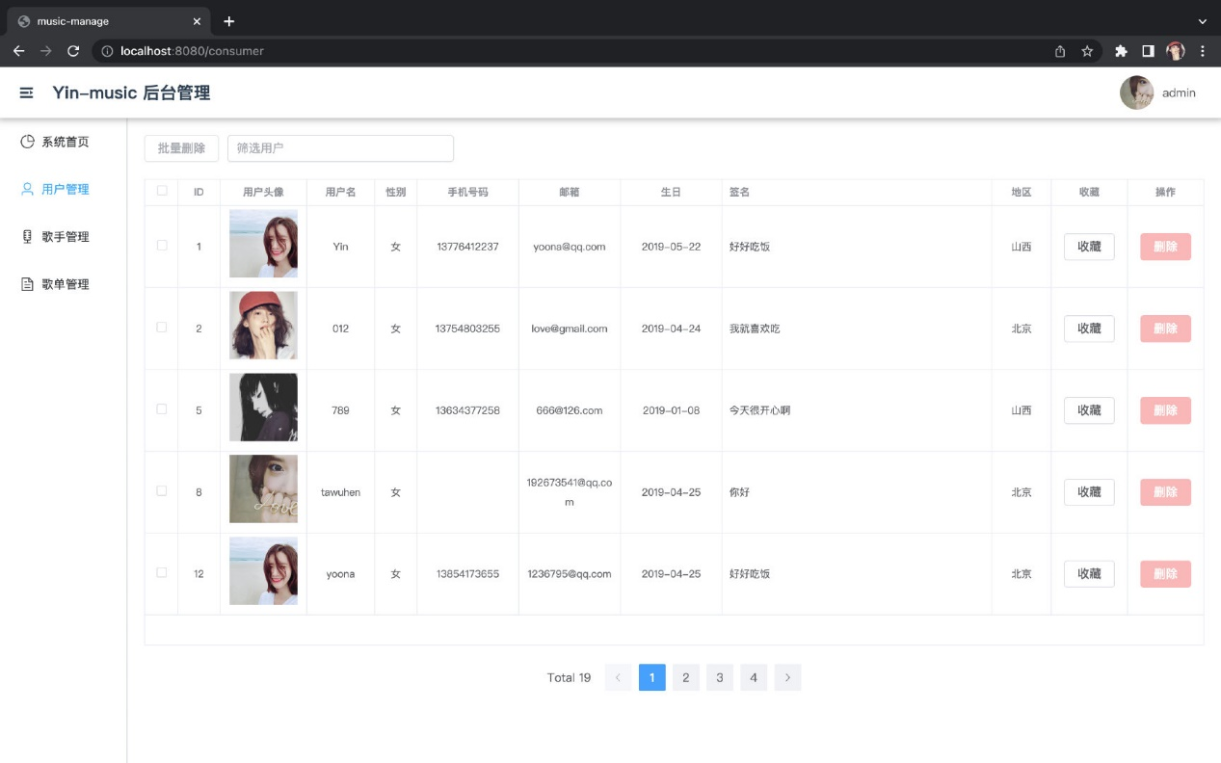
Task: Toggle the select-all checkbox in table header
Action: 162,191
